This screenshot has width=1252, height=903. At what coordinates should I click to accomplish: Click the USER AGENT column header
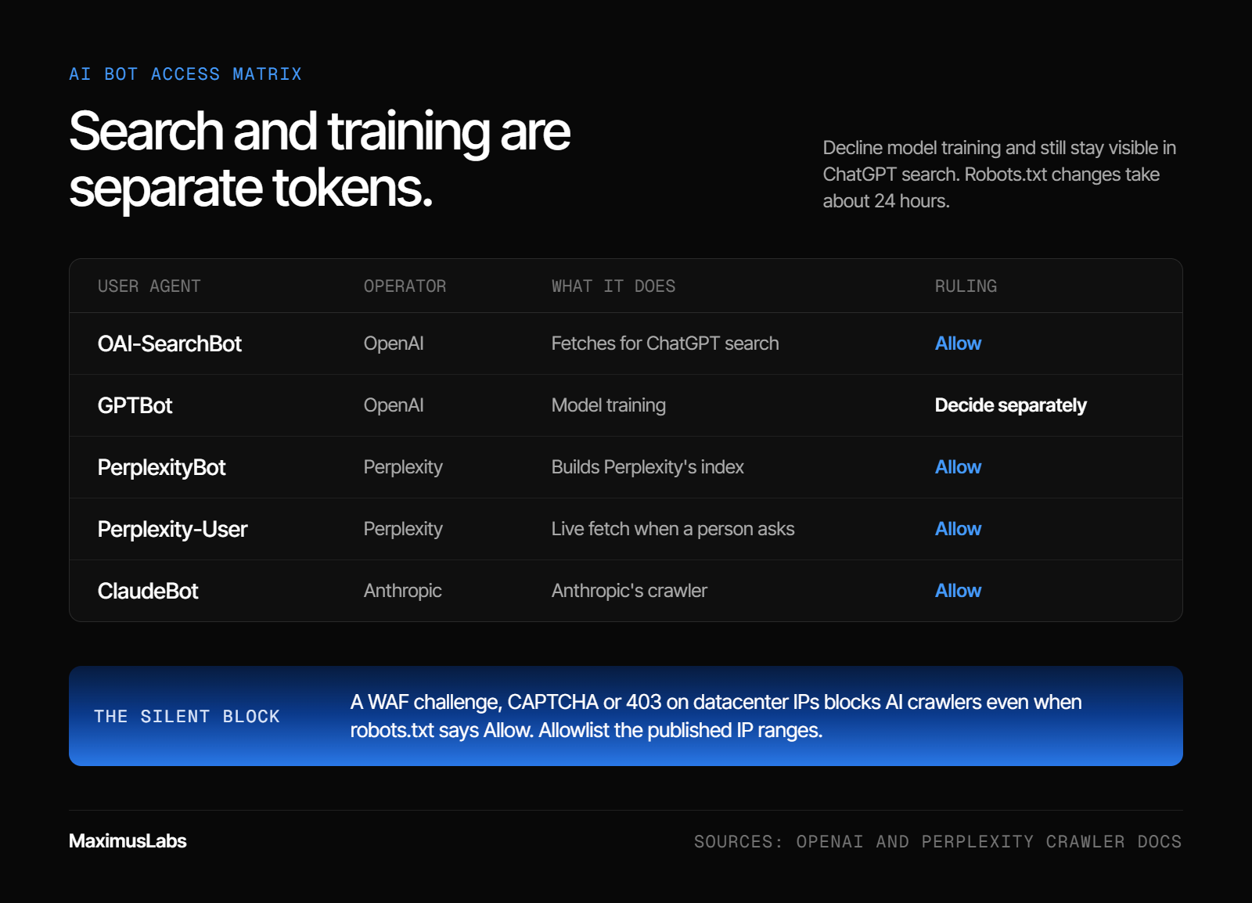coord(149,286)
